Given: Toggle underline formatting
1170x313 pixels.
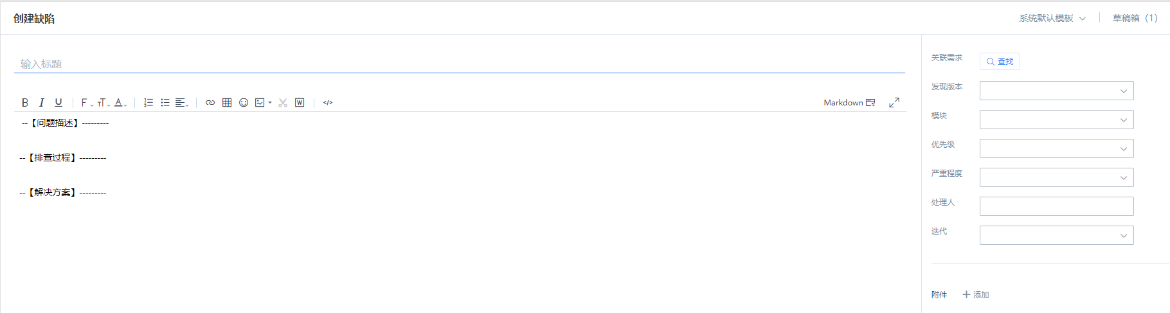Looking at the screenshot, I should pyautogui.click(x=59, y=103).
